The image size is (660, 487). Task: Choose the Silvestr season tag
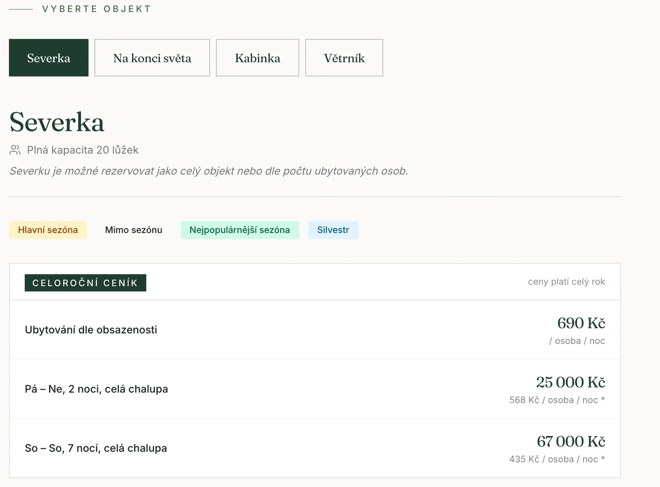[333, 230]
